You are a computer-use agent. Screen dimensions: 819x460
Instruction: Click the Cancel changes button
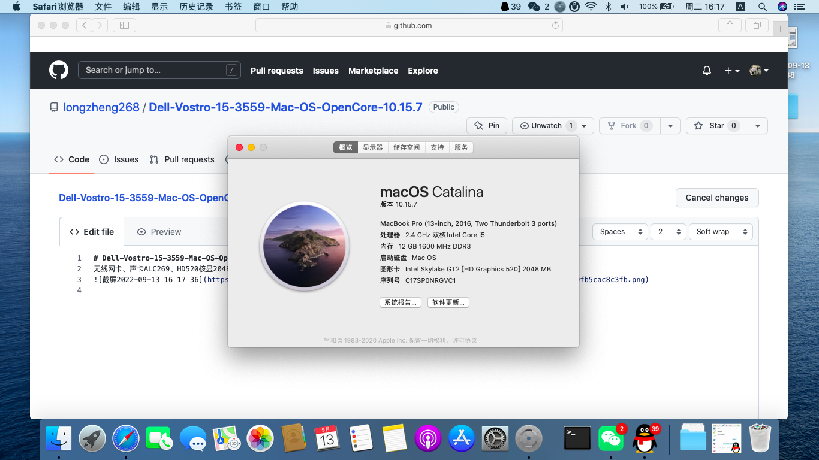click(x=717, y=198)
